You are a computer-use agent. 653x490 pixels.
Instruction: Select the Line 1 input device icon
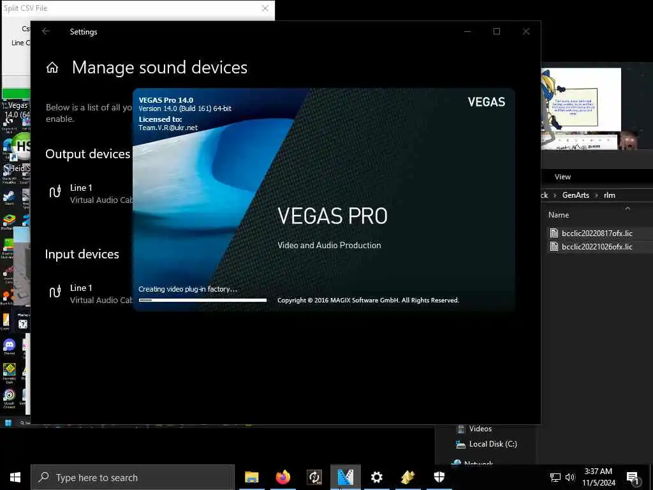(x=55, y=291)
